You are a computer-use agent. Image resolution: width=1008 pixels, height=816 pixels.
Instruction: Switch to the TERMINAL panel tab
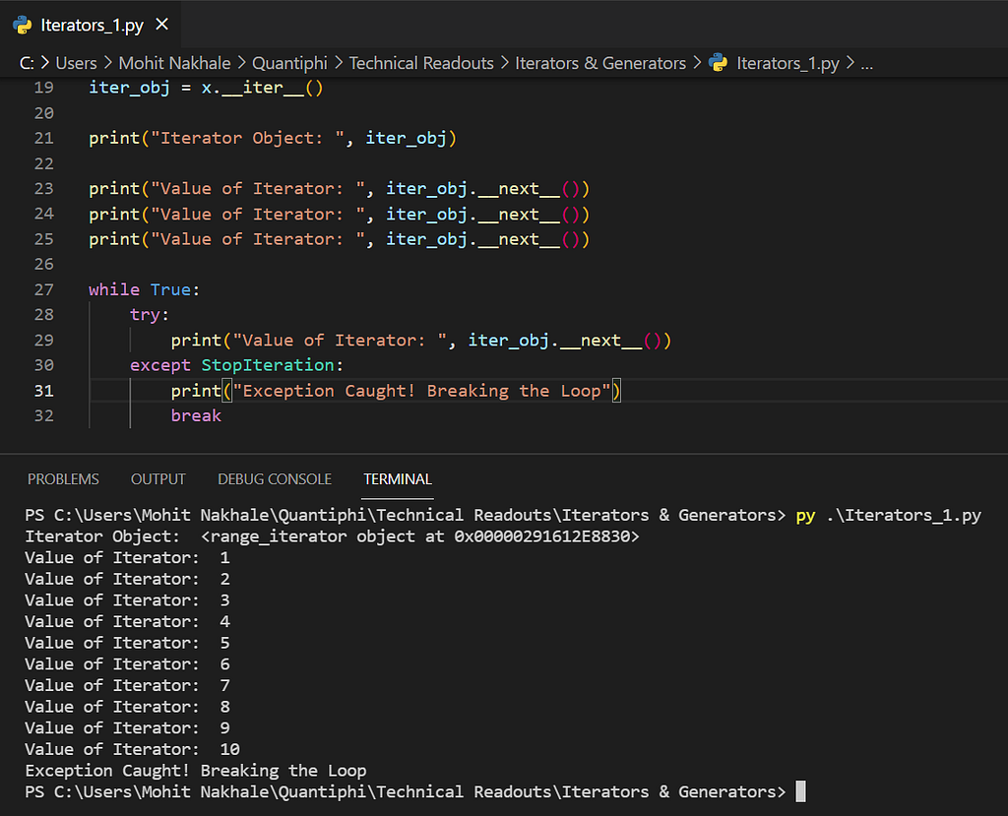398,479
